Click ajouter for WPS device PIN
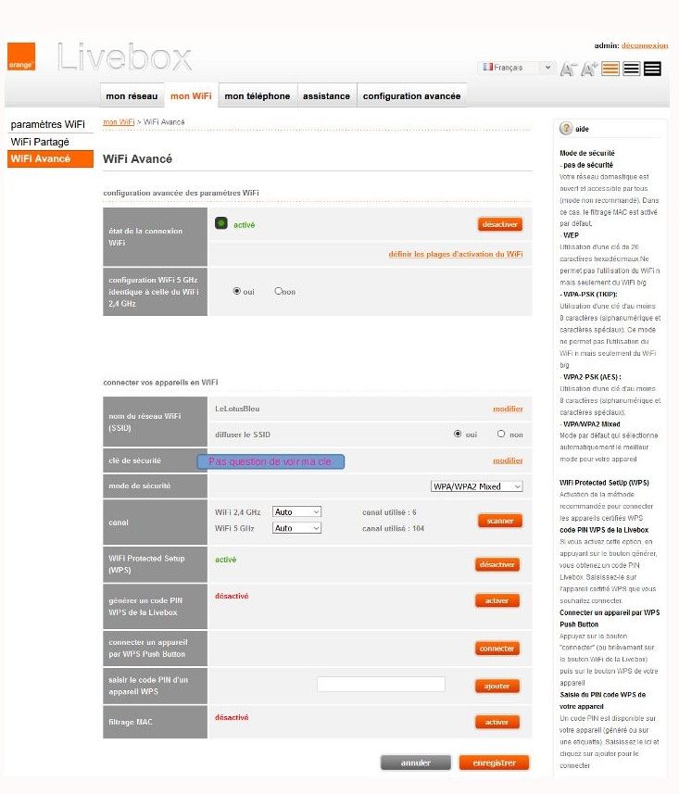Screen dimensions: 679x794 click(x=497, y=687)
